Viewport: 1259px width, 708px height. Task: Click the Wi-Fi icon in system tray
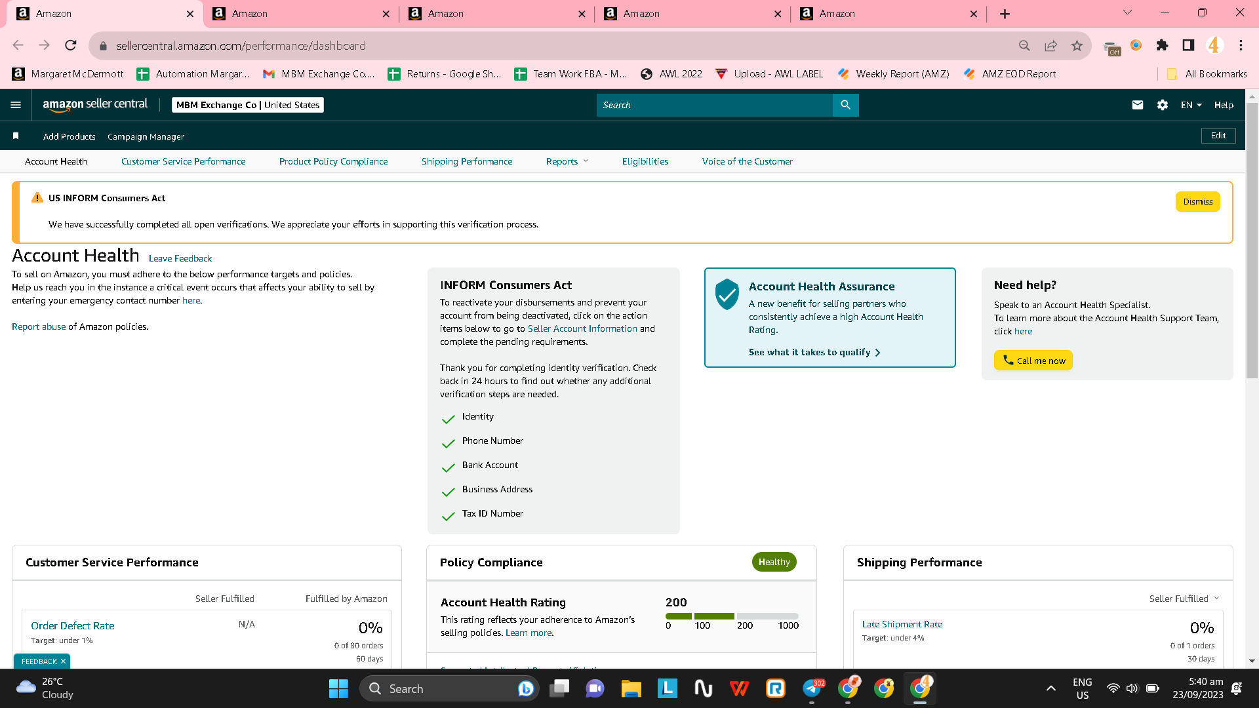coord(1113,688)
